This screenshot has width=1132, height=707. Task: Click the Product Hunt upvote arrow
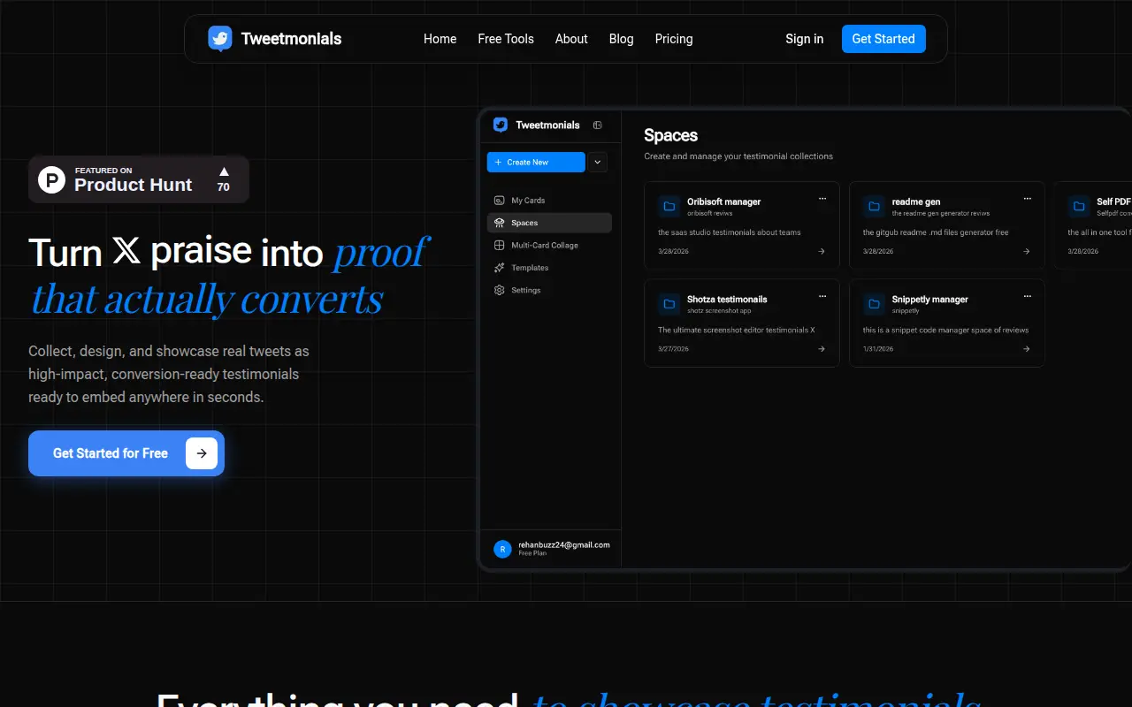[224, 171]
